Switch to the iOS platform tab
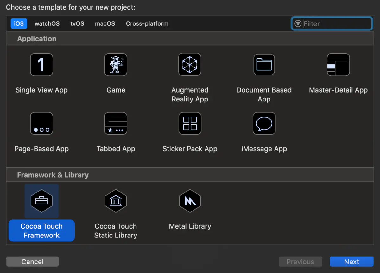The width and height of the screenshot is (380, 273). click(x=19, y=23)
